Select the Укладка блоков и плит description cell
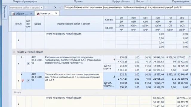191x107 pixels. coord(74,81)
